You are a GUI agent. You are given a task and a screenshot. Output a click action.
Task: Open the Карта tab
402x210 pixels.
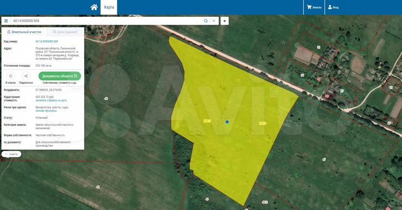[109, 7]
